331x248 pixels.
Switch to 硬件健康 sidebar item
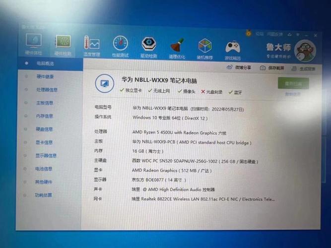point(45,76)
